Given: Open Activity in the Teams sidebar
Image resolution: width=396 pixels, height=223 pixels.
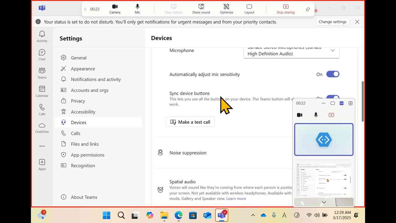Looking at the screenshot, I should click(42, 37).
